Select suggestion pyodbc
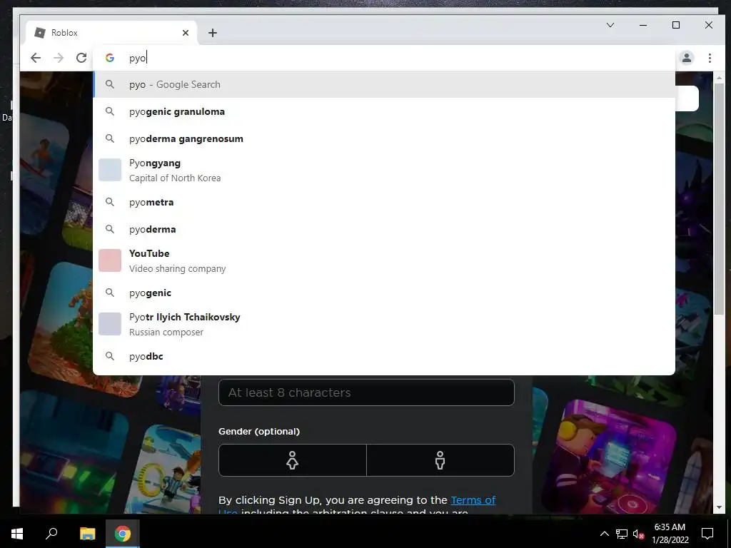This screenshot has height=548, width=731. [x=384, y=356]
